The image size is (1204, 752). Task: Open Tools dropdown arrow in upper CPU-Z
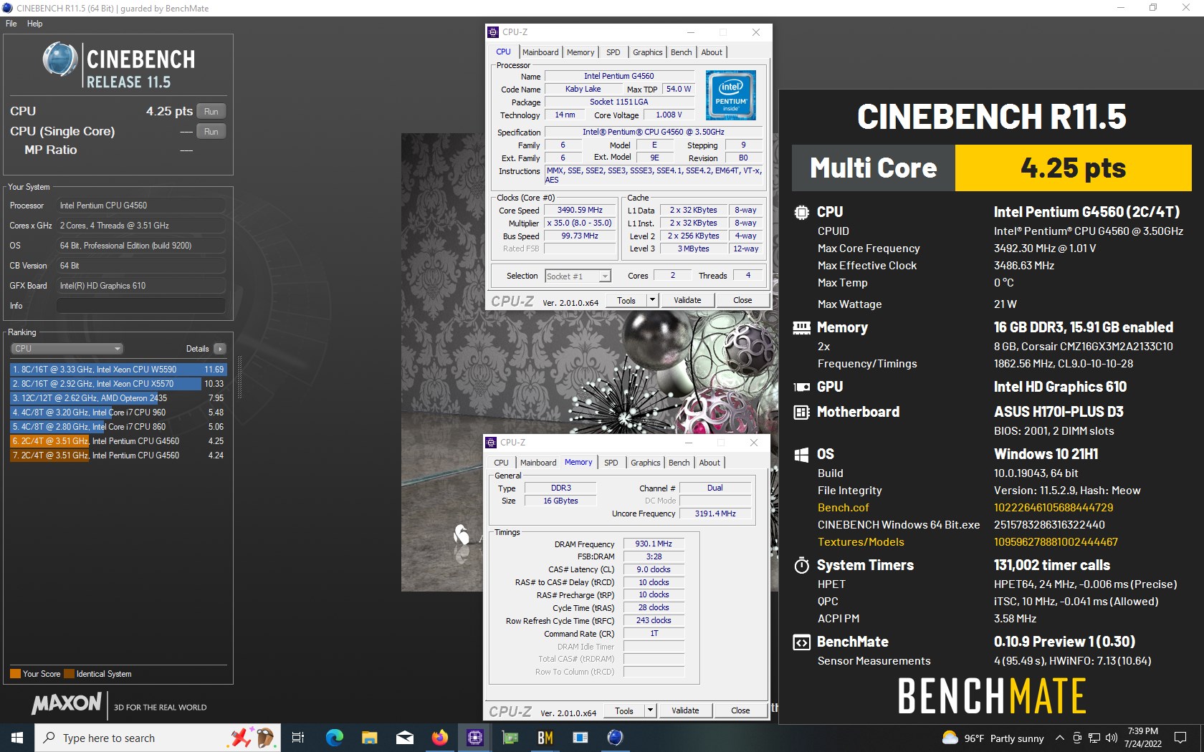click(652, 300)
